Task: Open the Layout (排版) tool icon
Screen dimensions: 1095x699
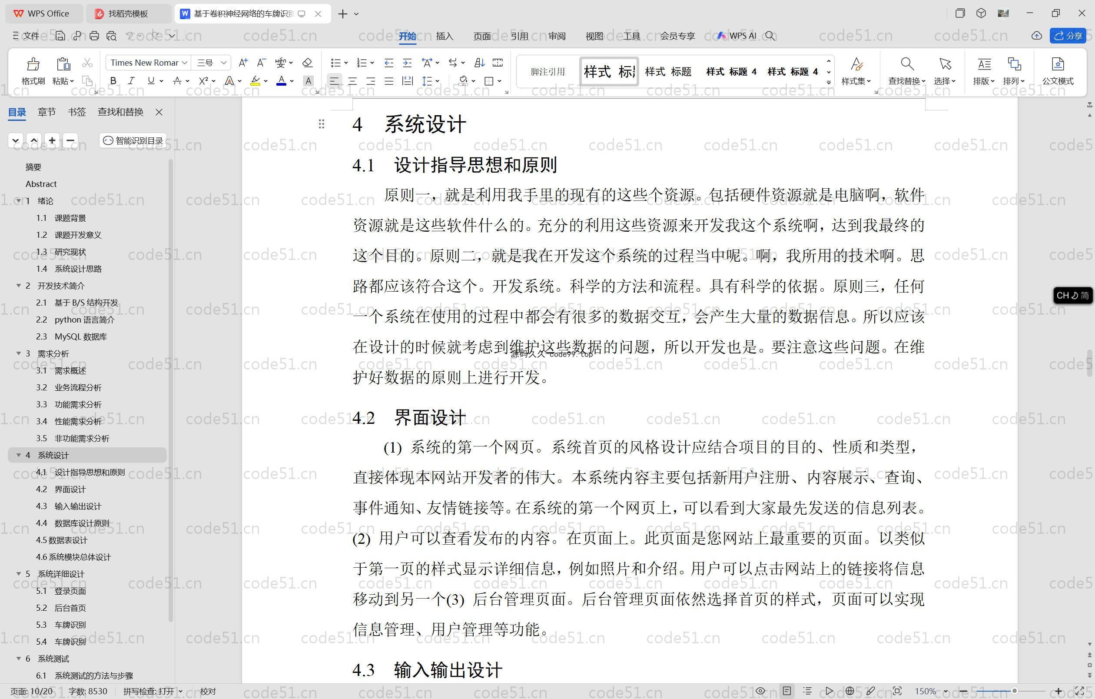Action: click(x=984, y=64)
